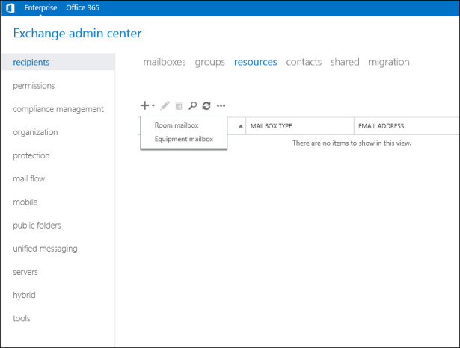Click the search magnifier icon
Viewport: 460px width, 348px height.
pyautogui.click(x=193, y=105)
